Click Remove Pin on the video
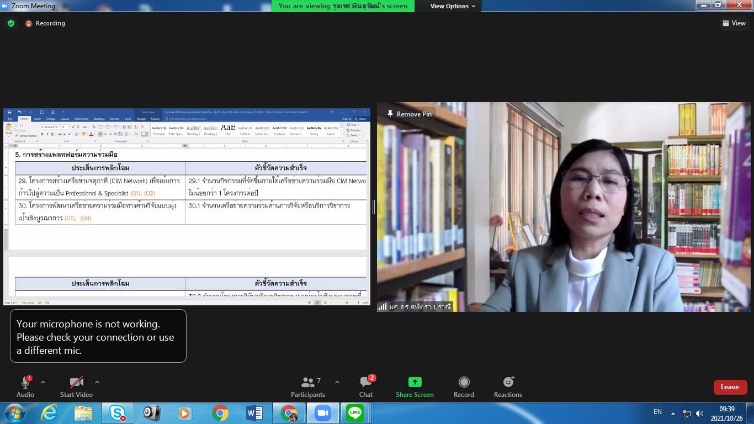 pos(409,114)
